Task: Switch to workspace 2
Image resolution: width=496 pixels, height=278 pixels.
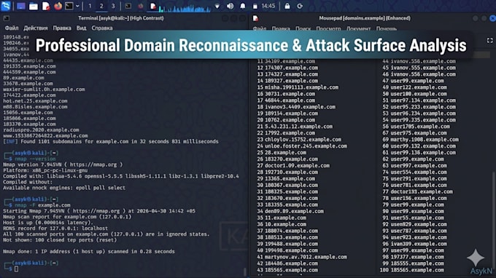Action: point(101,6)
